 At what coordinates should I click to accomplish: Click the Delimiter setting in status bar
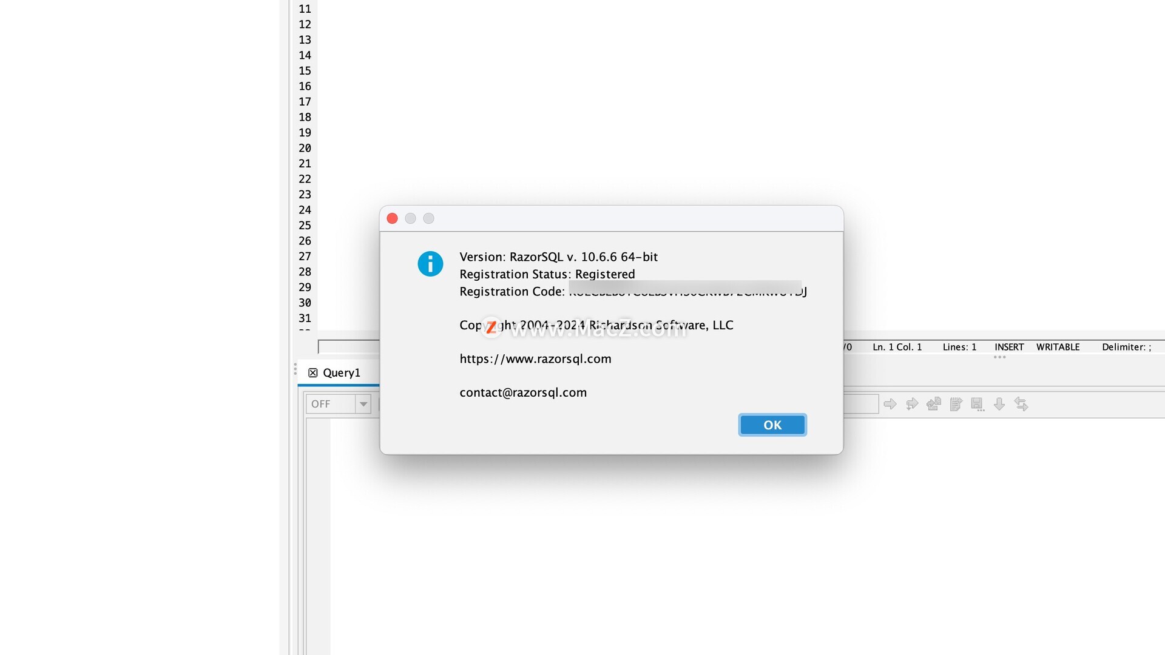(x=1126, y=347)
